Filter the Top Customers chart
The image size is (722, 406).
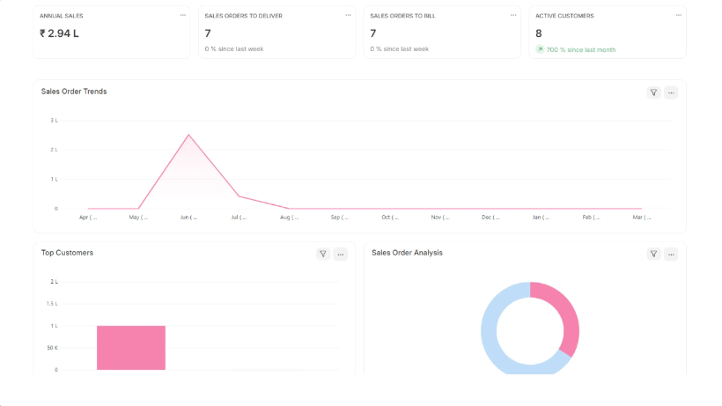323,254
